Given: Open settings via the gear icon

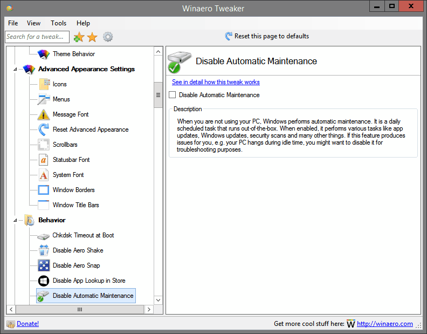Looking at the screenshot, I should pos(108,37).
